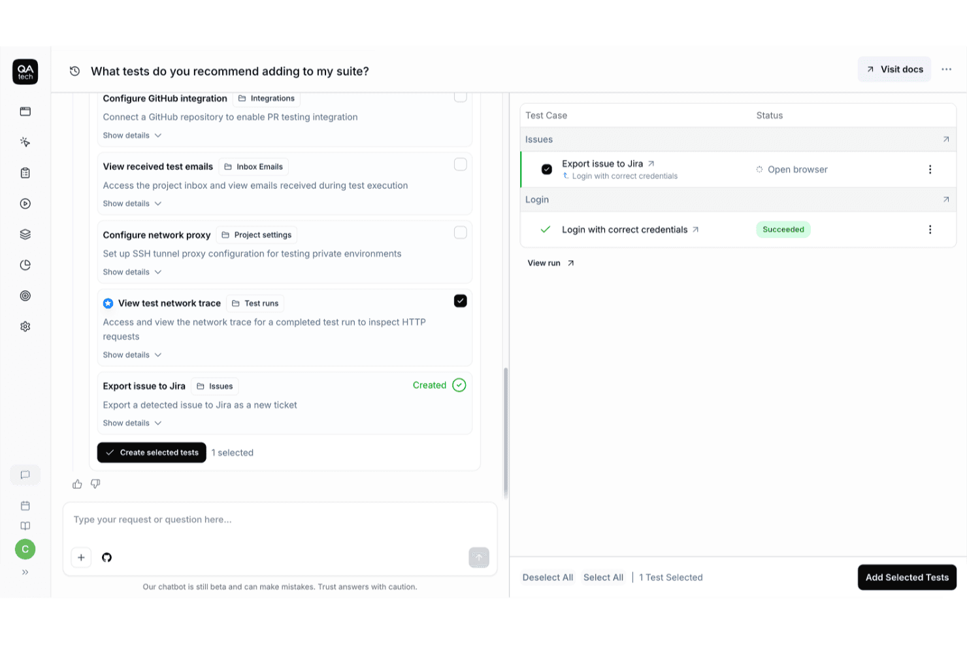Uncheck Export issue to Jira test case checkbox

point(547,170)
